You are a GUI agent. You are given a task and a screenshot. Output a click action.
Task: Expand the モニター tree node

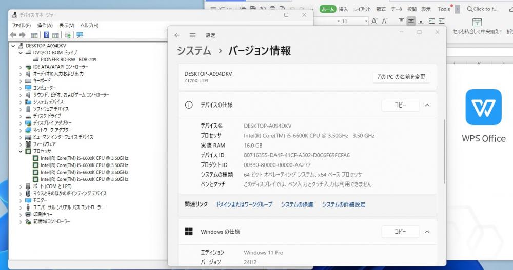(x=21, y=200)
